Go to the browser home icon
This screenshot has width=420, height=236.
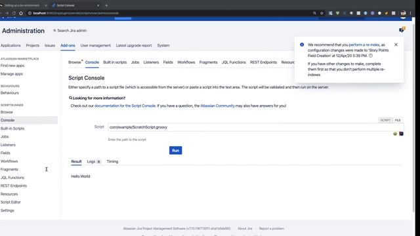click(x=21, y=13)
